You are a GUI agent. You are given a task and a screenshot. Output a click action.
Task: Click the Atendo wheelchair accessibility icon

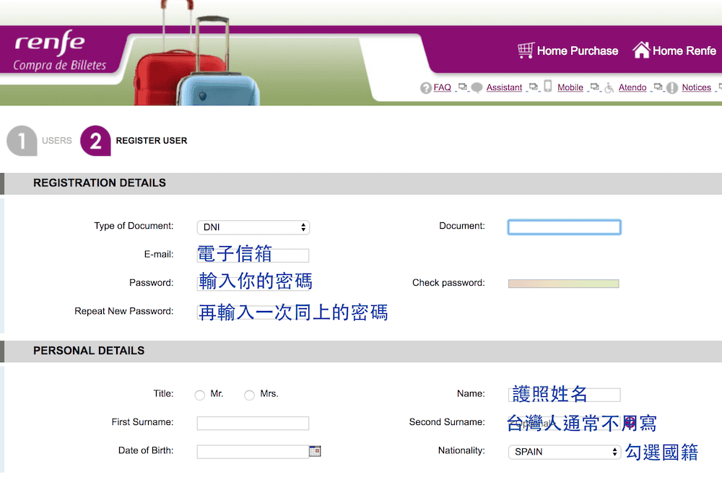click(609, 87)
